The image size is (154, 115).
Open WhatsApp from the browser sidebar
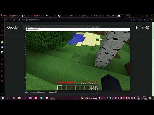pyautogui.click(x=2, y=42)
